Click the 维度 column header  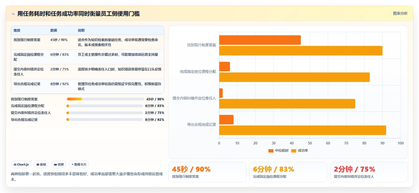coord(17,31)
